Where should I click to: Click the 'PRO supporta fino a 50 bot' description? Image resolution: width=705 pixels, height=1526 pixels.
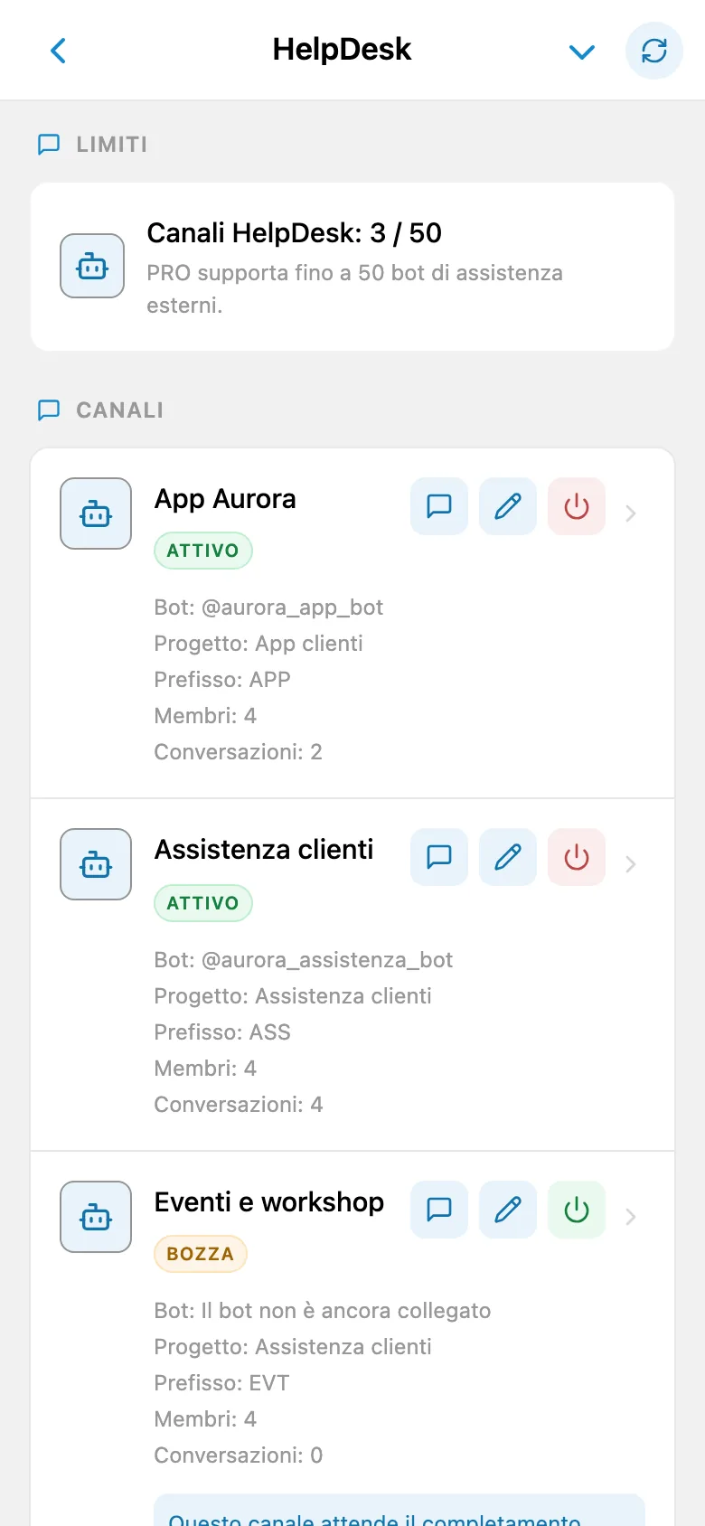coord(355,289)
